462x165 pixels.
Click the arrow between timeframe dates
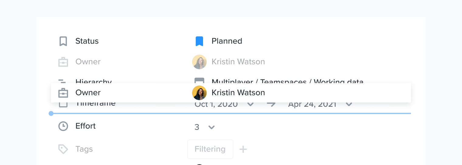click(271, 104)
